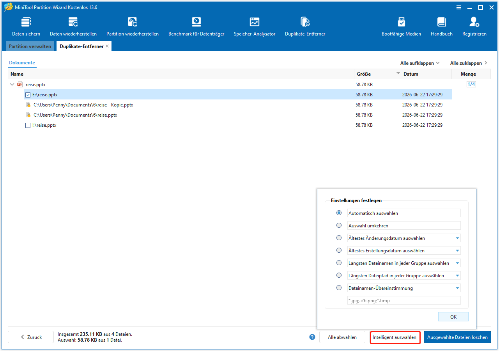Select Dateinamen-Übereinstimmung radio button
The width and height of the screenshot is (499, 351).
(339, 288)
